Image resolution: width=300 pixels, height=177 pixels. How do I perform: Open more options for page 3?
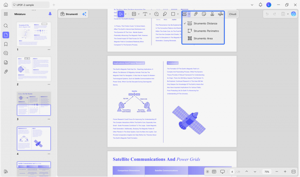[x=49, y=119]
